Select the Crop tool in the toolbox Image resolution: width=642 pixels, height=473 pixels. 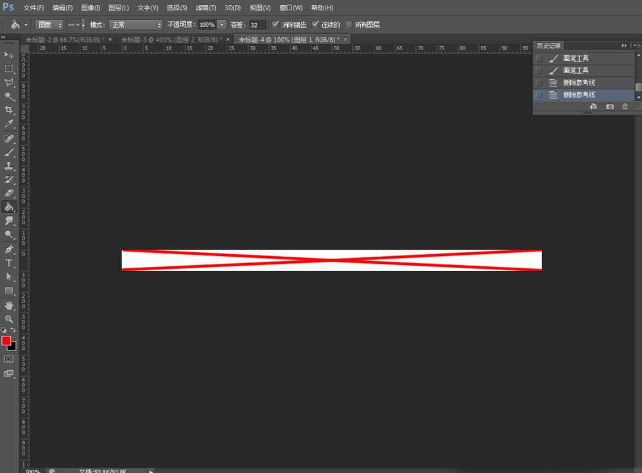point(10,110)
